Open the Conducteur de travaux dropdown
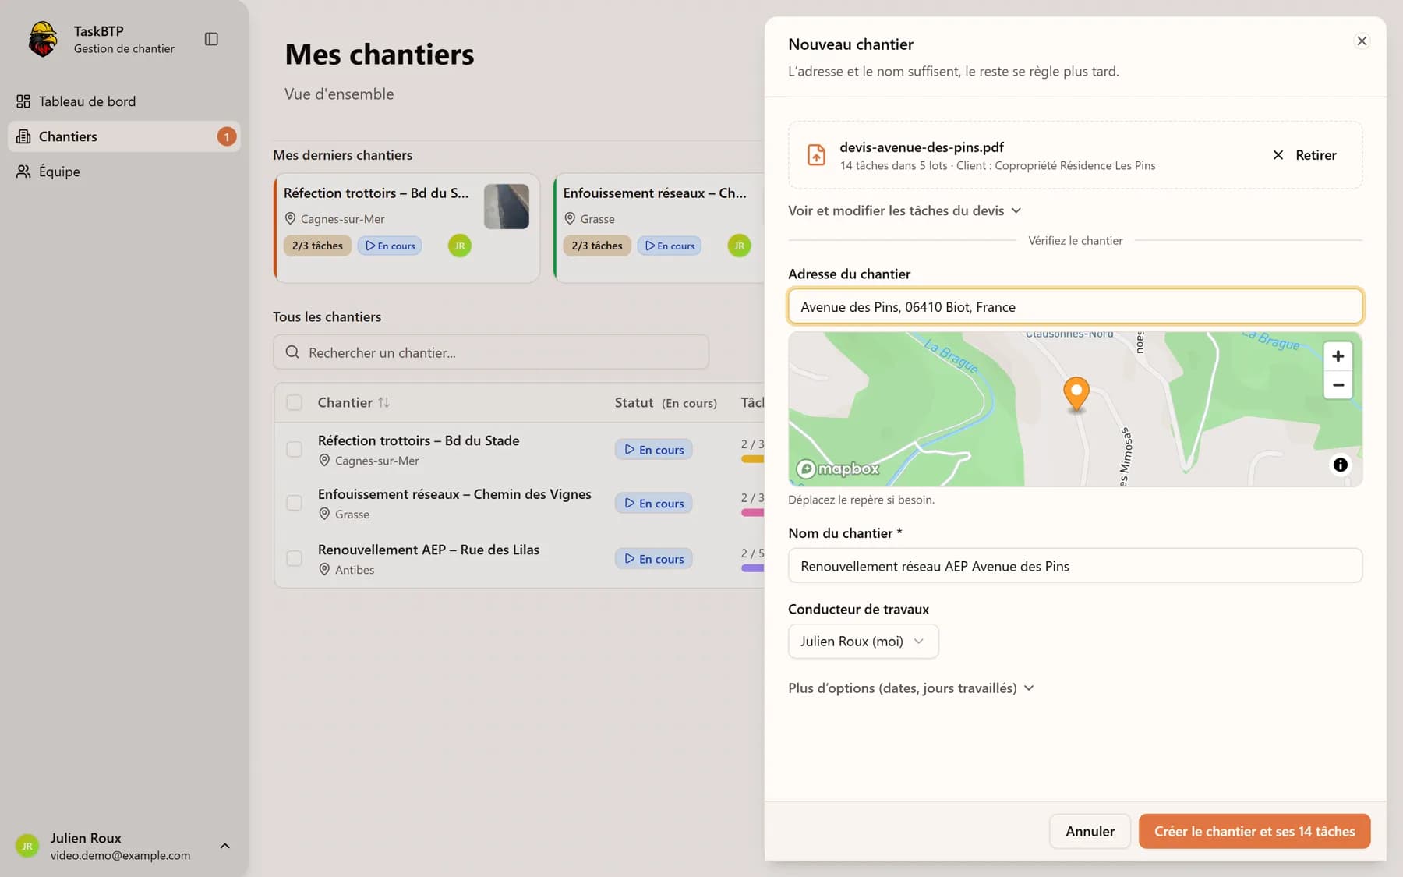1403x877 pixels. pyautogui.click(x=863, y=642)
